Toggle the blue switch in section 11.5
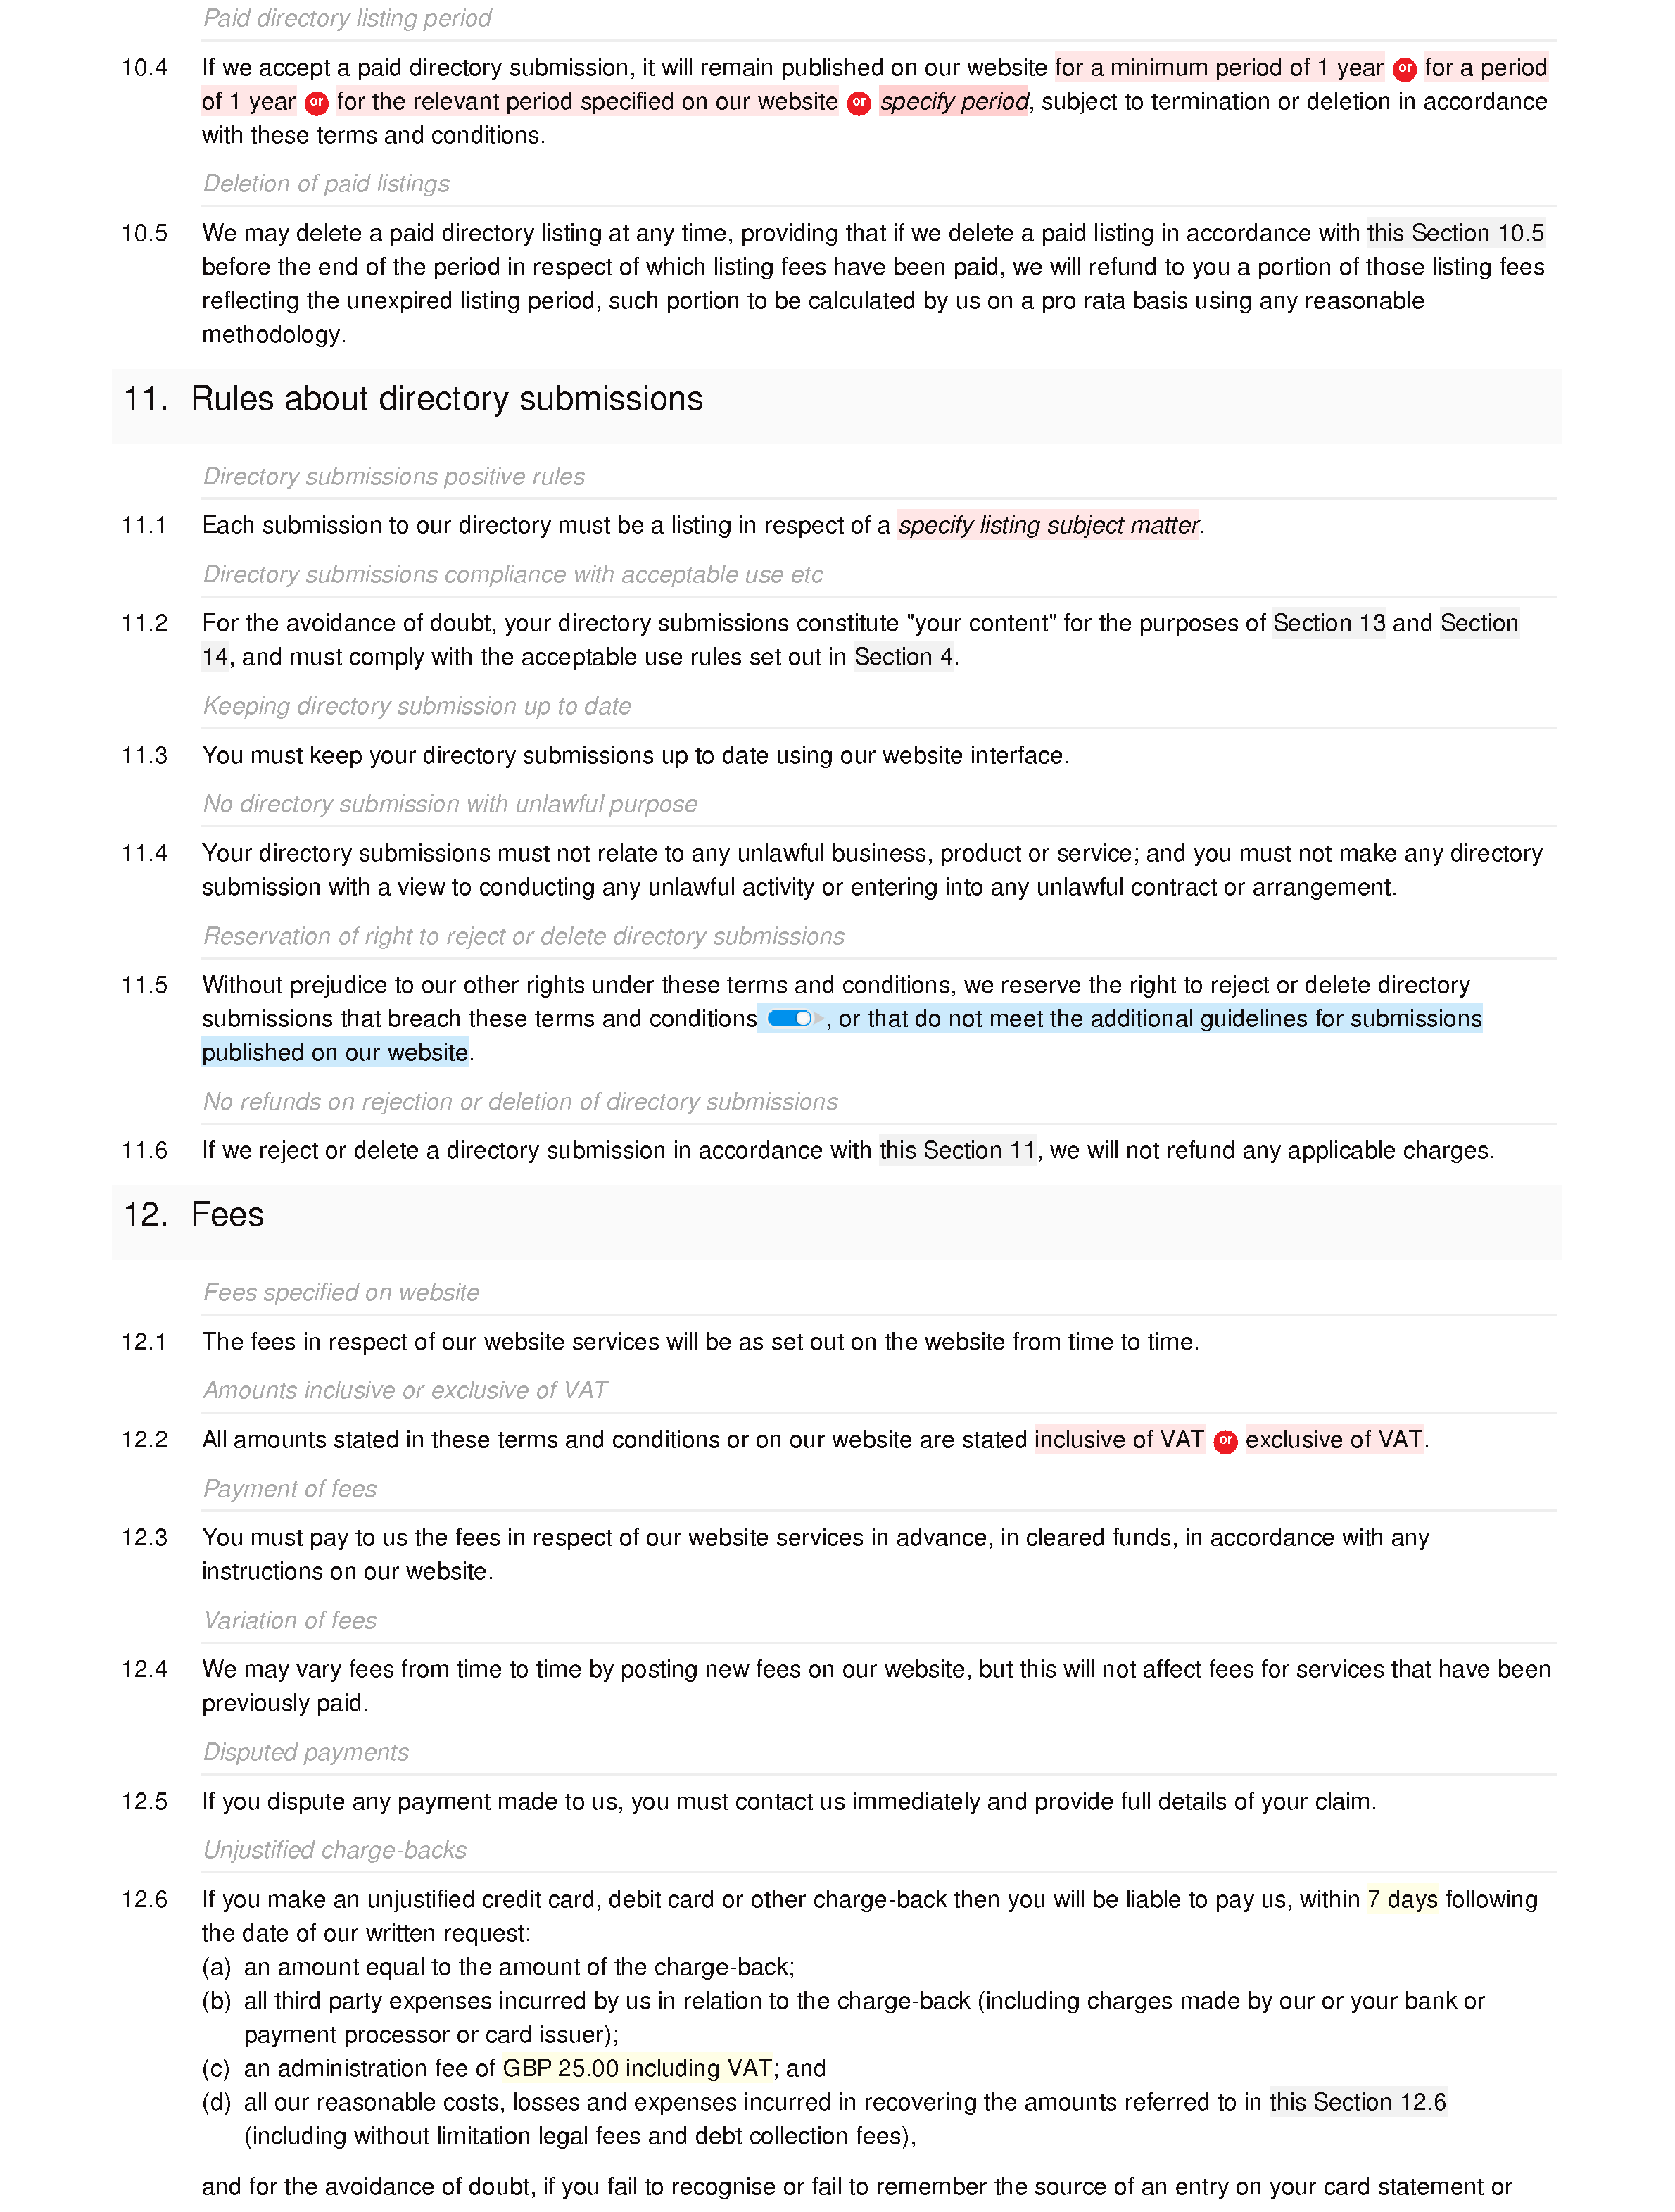This screenshot has width=1675, height=2212. click(795, 1017)
